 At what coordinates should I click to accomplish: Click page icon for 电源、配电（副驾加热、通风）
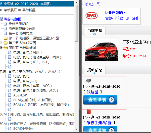(x=10, y=90)
